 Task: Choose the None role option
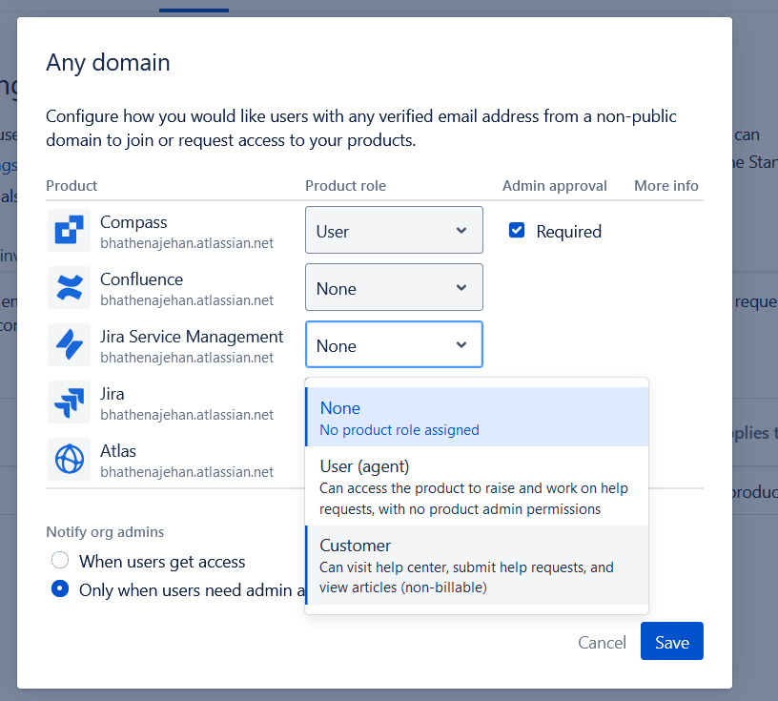[477, 417]
